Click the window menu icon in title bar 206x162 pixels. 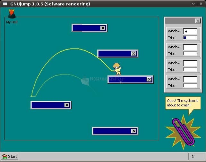click(x=5, y=4)
